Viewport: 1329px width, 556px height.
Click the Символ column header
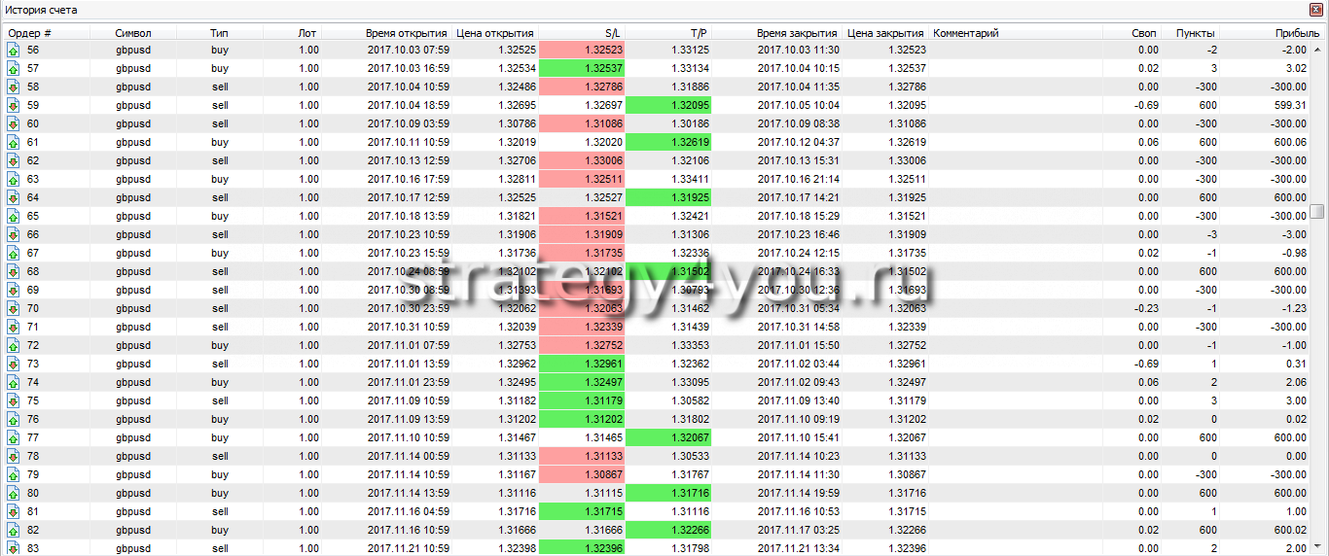(x=133, y=33)
